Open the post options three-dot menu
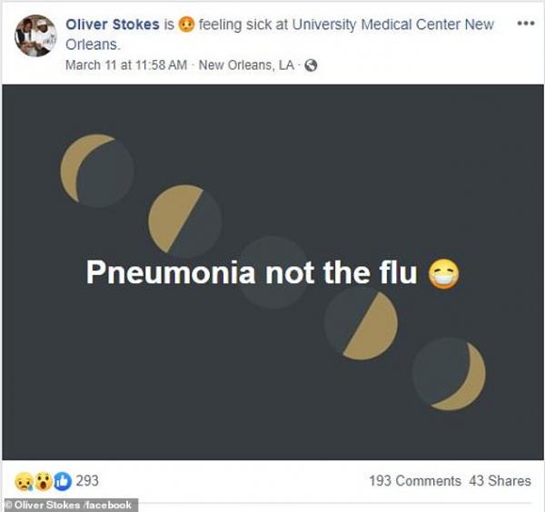The width and height of the screenshot is (545, 512). click(525, 23)
